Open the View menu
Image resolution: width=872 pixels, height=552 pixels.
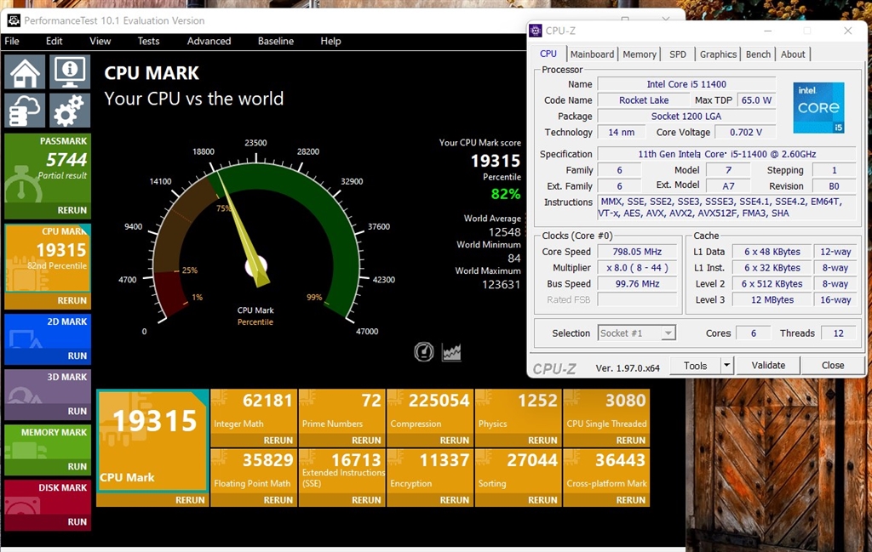pos(100,41)
